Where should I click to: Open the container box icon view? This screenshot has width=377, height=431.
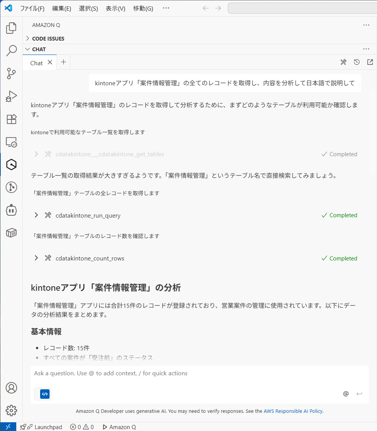pyautogui.click(x=11, y=233)
